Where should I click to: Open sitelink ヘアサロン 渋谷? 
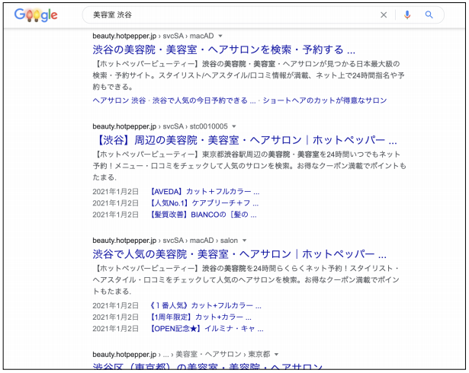pos(119,100)
